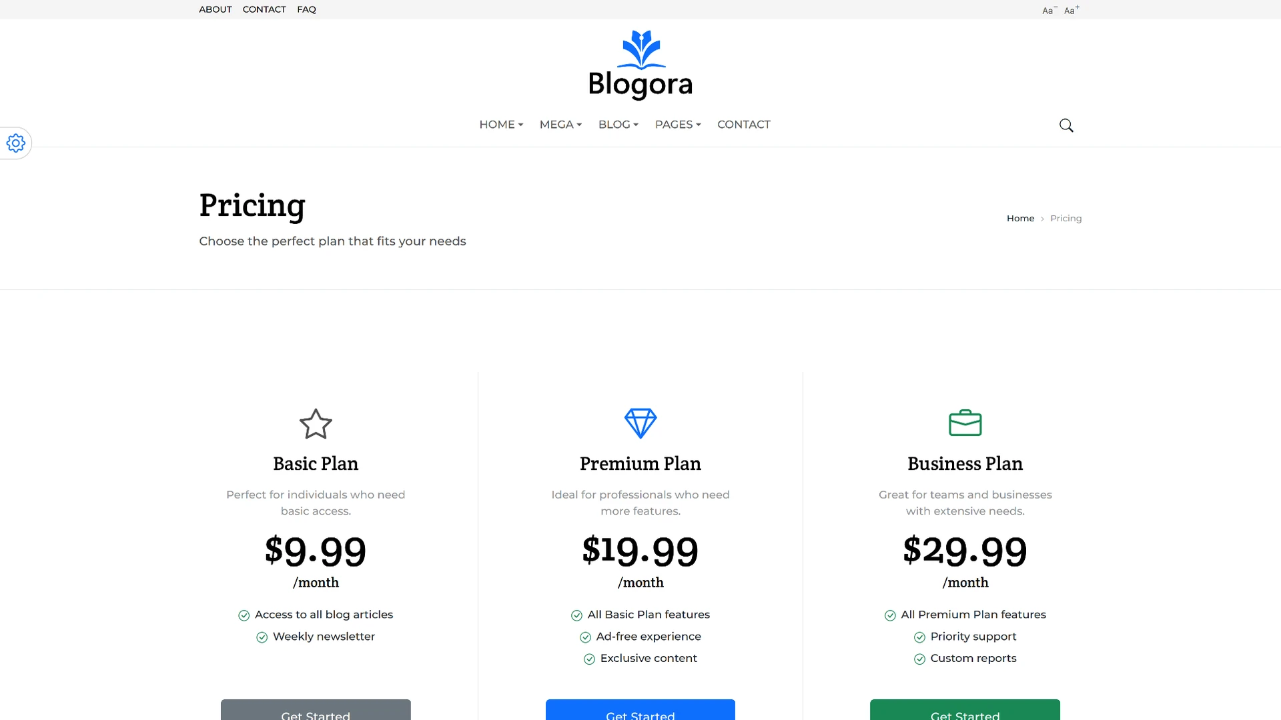
Task: Click 'Access to all blog articles' text
Action: pos(324,615)
